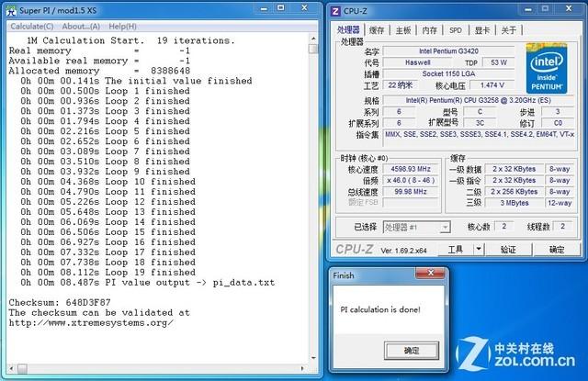Click Super PI horizontal scrollbar left arrow
The height and width of the screenshot is (381, 588).
click(x=12, y=369)
